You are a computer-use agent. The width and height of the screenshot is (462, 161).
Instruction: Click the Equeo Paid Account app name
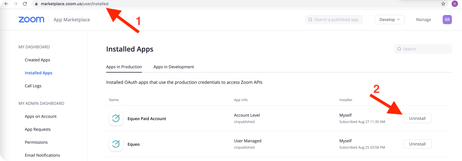point(147,119)
